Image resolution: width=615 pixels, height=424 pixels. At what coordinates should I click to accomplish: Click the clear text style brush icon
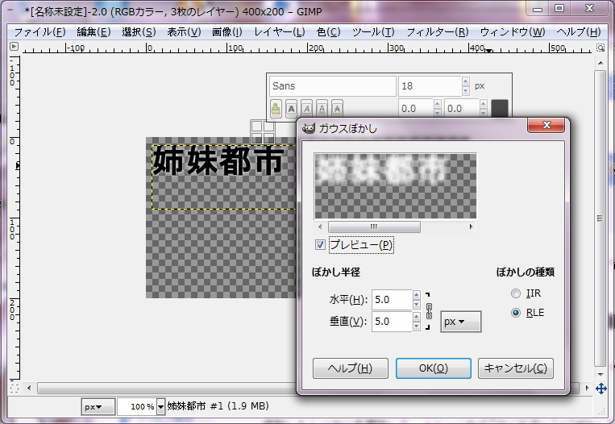[276, 109]
